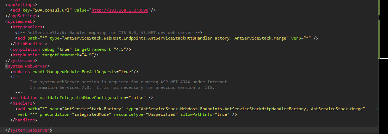Click the ASP.NET AJAX comment text
388x134 pixels.
tap(129, 85)
